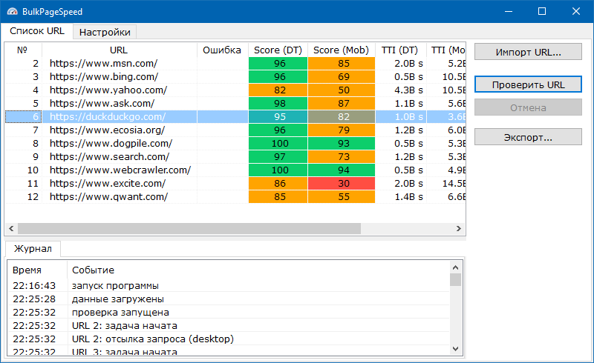Click the mobile score 55 for qwant
Screen dimensions: 594x363
[342, 196]
